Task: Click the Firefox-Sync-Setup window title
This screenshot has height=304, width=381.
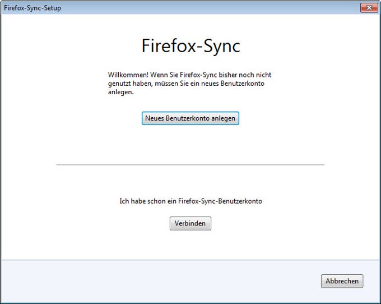Action: click(x=32, y=8)
